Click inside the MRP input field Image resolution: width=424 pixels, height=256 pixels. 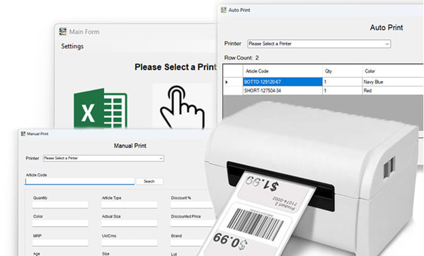pyautogui.click(x=60, y=243)
